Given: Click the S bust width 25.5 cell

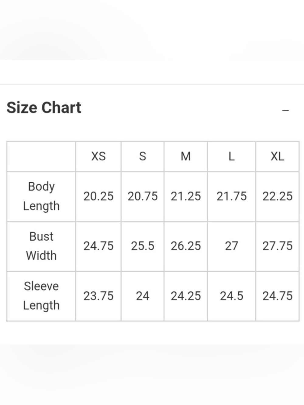Looking at the screenshot, I should [x=143, y=246].
